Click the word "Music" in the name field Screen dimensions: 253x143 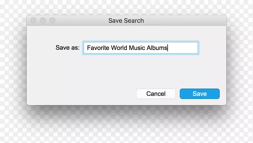coord(137,48)
